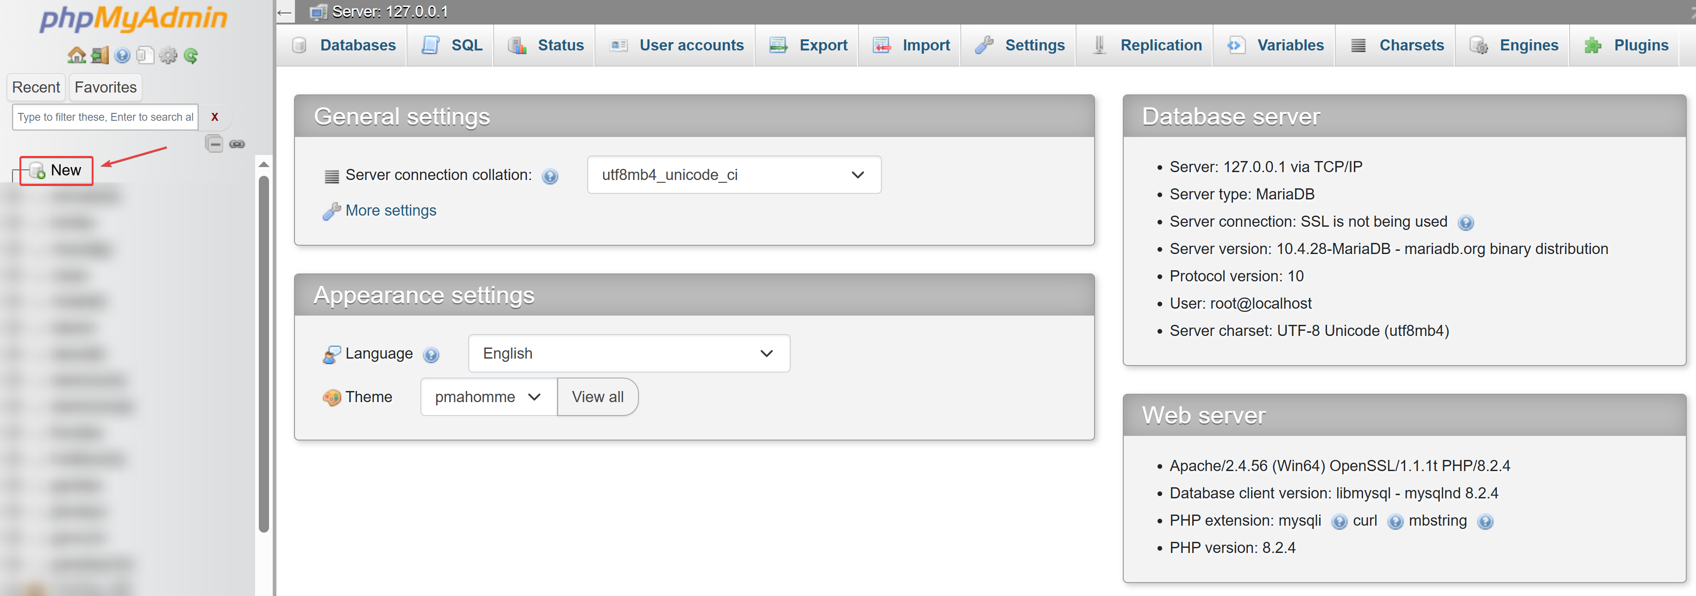Open the More settings link
Image resolution: width=1696 pixels, height=596 pixels.
(390, 211)
